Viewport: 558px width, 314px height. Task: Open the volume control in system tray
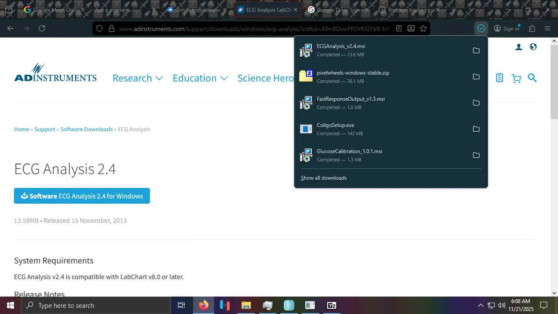tap(502, 305)
